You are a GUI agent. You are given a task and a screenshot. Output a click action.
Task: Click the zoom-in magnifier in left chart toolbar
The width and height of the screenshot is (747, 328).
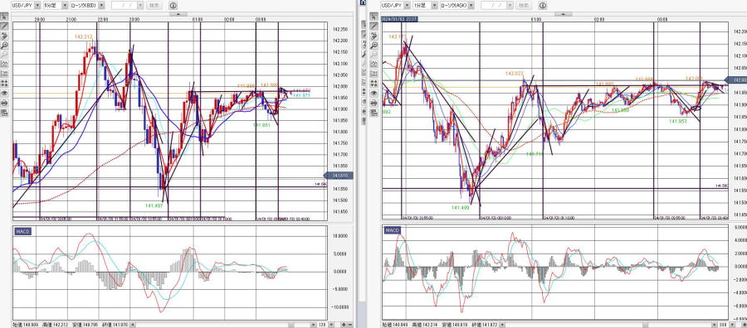5,46
